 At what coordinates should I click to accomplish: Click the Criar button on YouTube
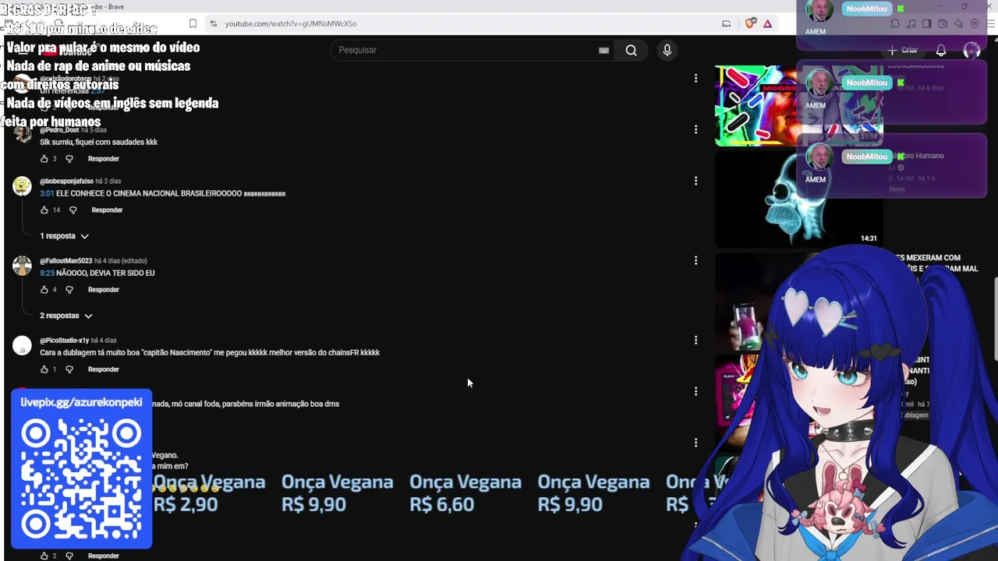tap(904, 50)
